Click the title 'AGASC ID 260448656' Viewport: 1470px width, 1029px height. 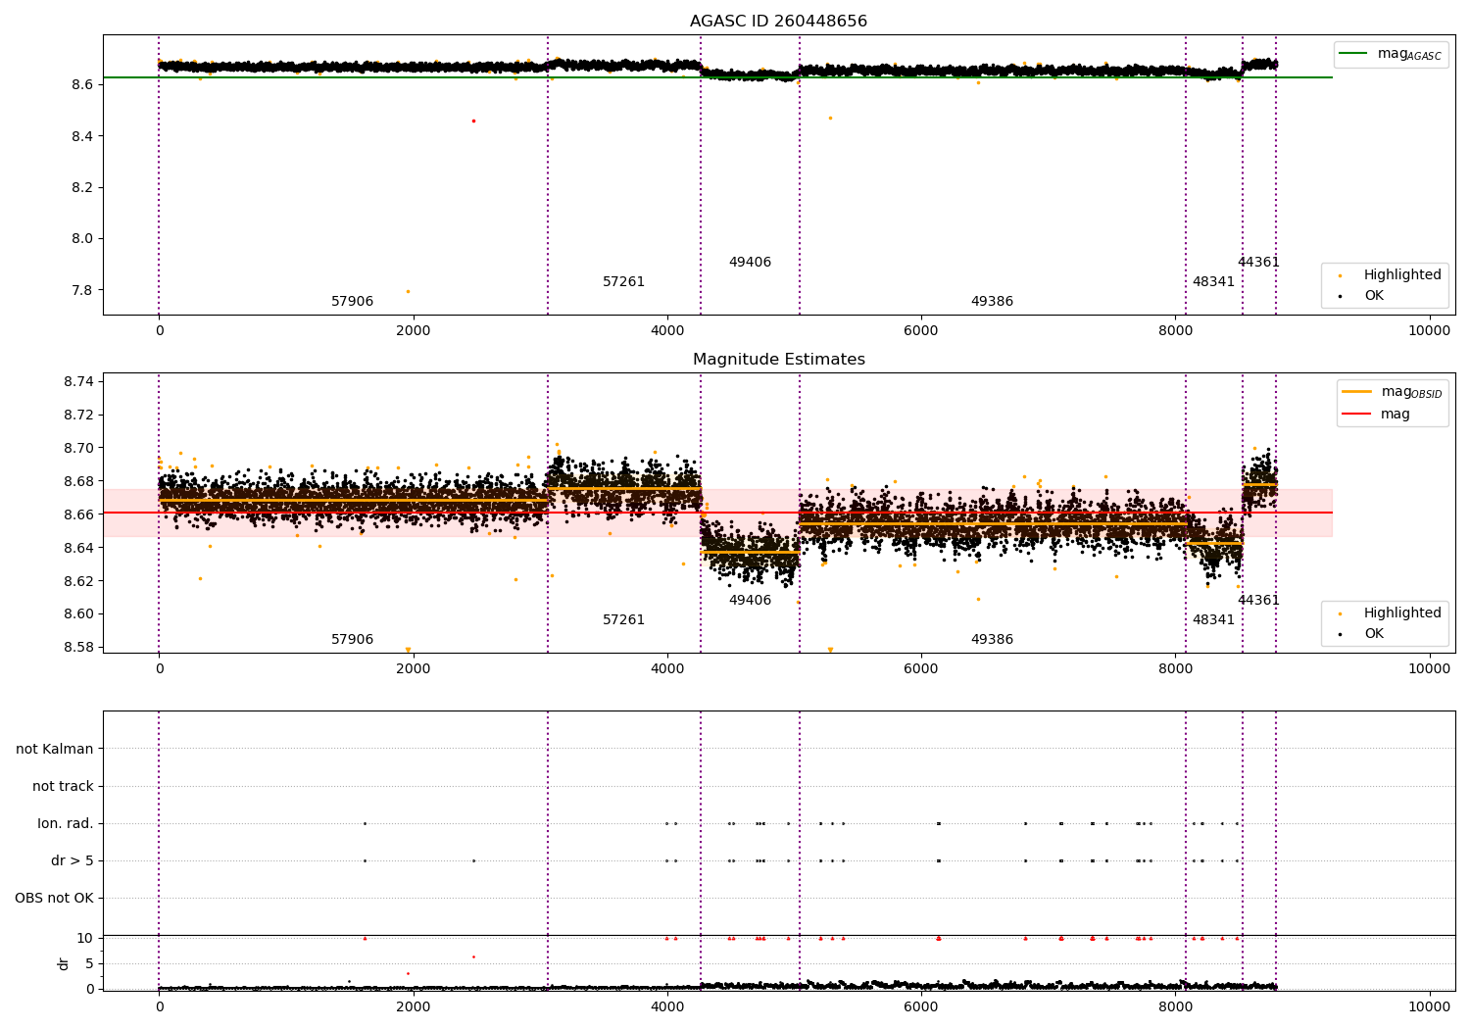tap(778, 22)
